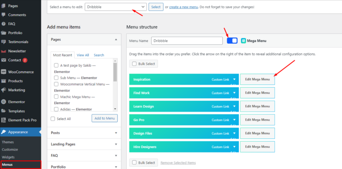Click the Marketing megaphone icon

pos(3,90)
